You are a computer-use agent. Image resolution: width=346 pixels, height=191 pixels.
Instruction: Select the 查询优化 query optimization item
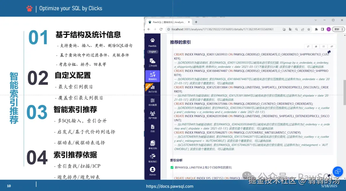coord(152,76)
